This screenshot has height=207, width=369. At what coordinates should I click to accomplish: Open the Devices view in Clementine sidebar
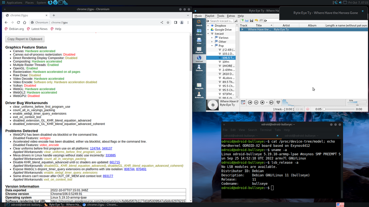pyautogui.click(x=199, y=68)
